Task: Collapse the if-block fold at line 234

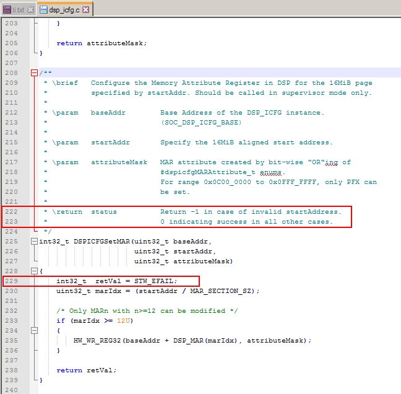Action: [34, 331]
